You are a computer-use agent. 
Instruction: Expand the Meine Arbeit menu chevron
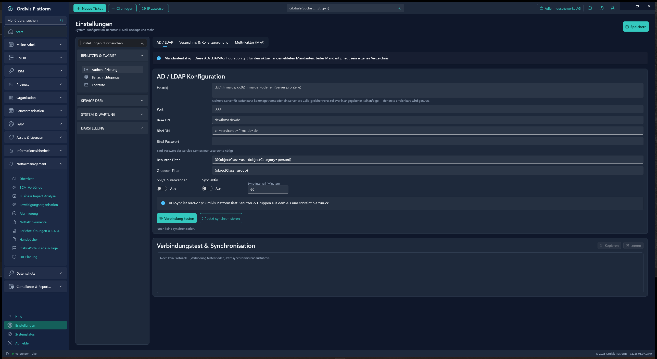[61, 44]
